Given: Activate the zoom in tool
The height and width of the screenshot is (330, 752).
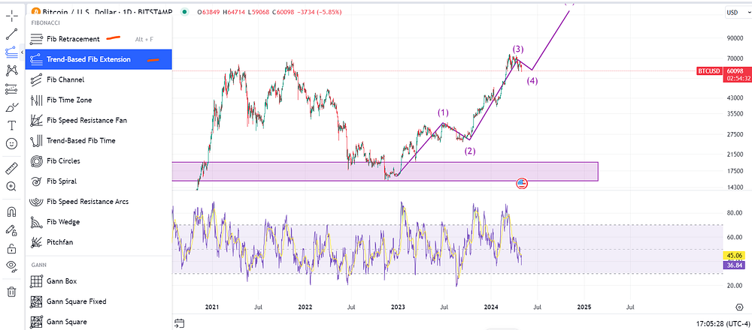Looking at the screenshot, I should (x=11, y=187).
